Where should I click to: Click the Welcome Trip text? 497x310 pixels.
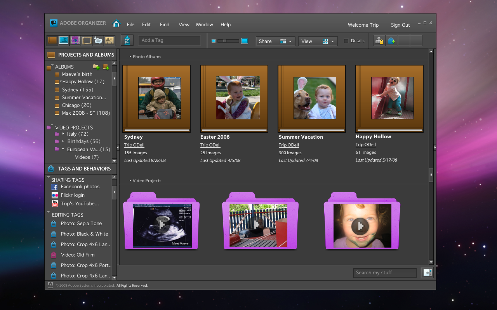pyautogui.click(x=363, y=25)
